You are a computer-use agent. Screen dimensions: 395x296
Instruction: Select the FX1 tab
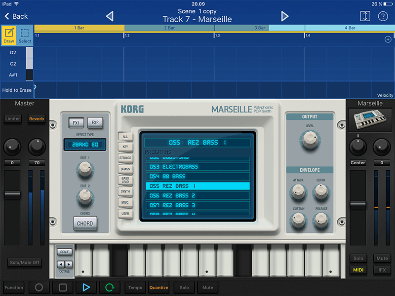pos(76,123)
